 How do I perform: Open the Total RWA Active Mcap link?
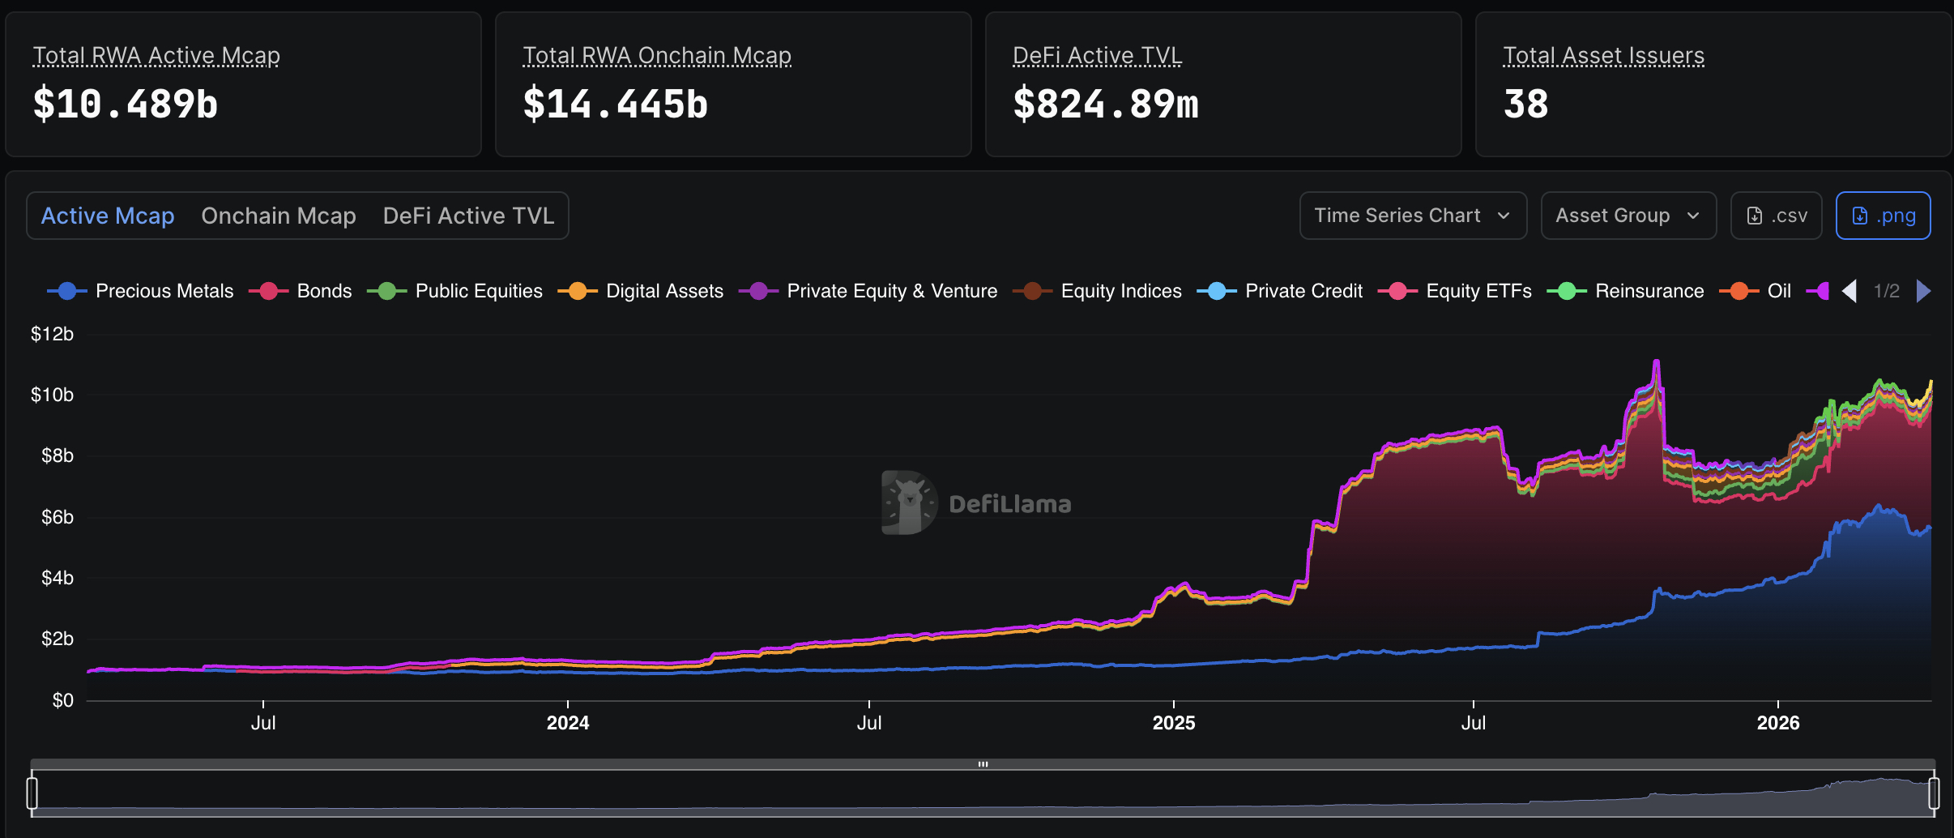(x=156, y=55)
